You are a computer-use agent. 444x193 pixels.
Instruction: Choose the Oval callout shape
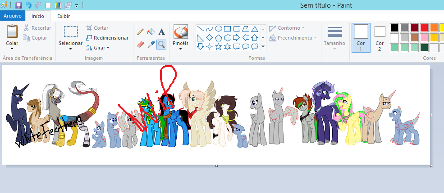[x=246, y=47]
